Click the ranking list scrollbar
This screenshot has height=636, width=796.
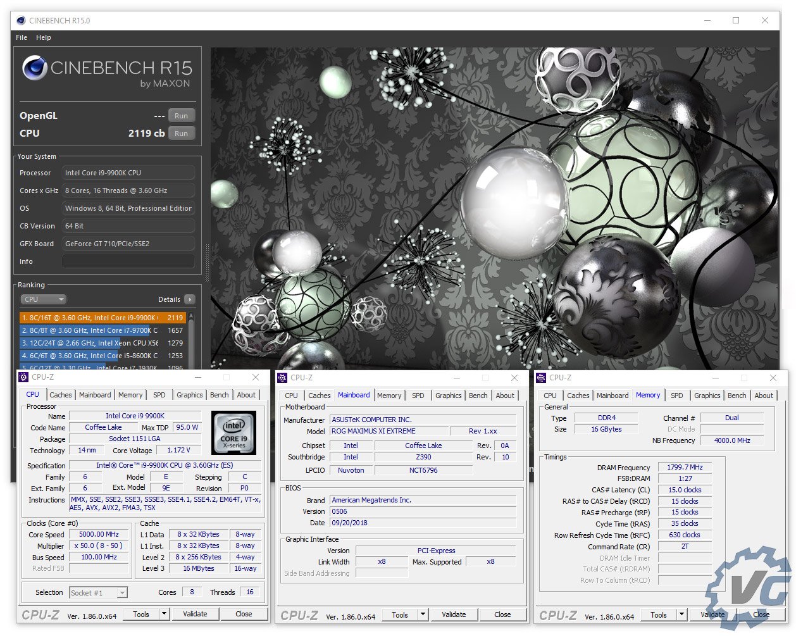pyautogui.click(x=191, y=342)
